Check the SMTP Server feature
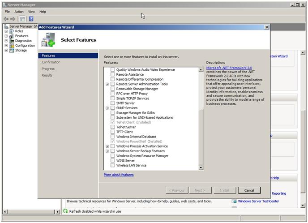This screenshot has width=308, height=223. (112, 103)
